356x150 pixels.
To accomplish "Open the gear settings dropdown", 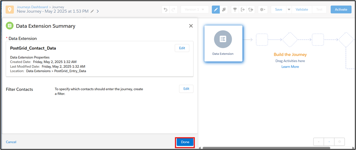I will (263, 10).
